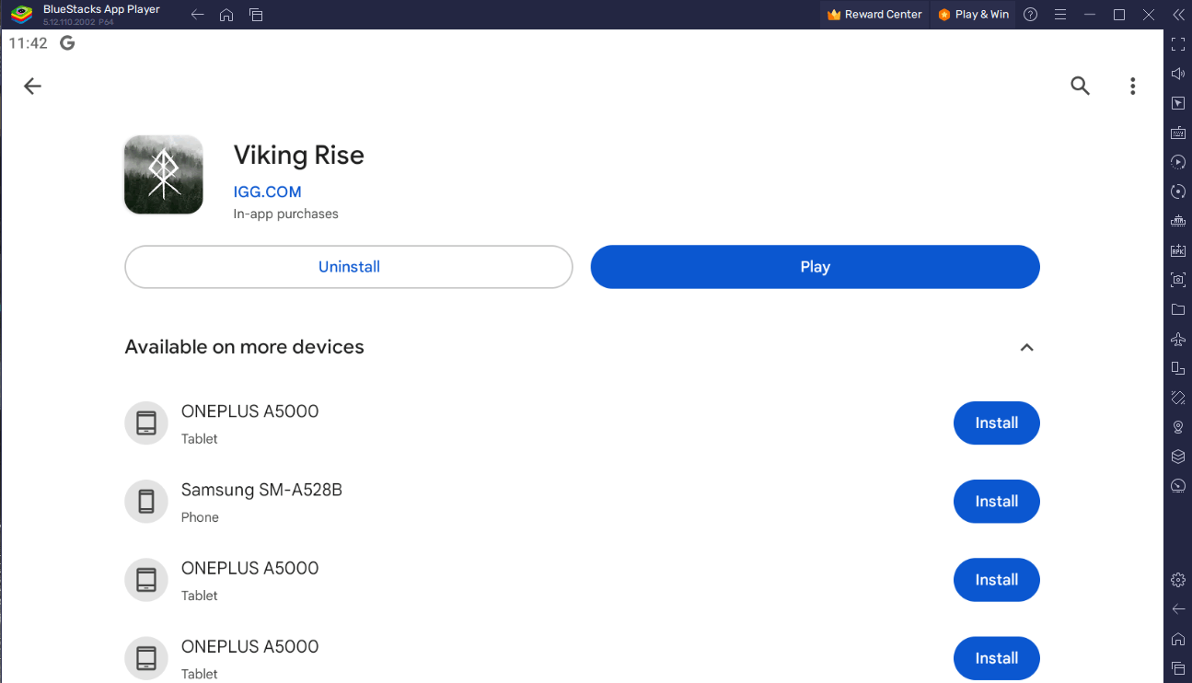Click BlueStacks title bar back arrow
This screenshot has width=1192, height=683.
pyautogui.click(x=197, y=15)
